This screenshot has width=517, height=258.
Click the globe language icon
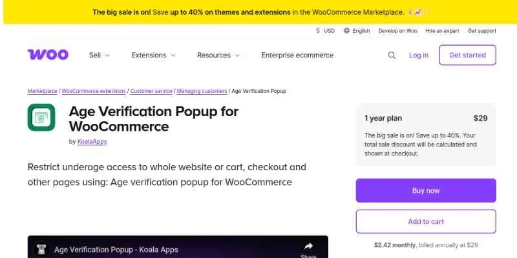(346, 30)
